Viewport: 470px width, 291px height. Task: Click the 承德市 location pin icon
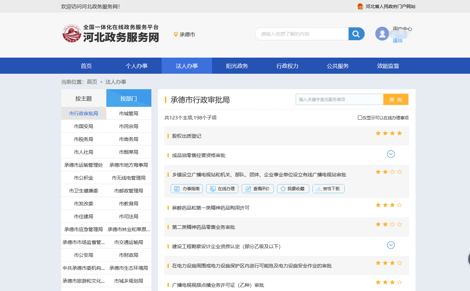point(176,34)
